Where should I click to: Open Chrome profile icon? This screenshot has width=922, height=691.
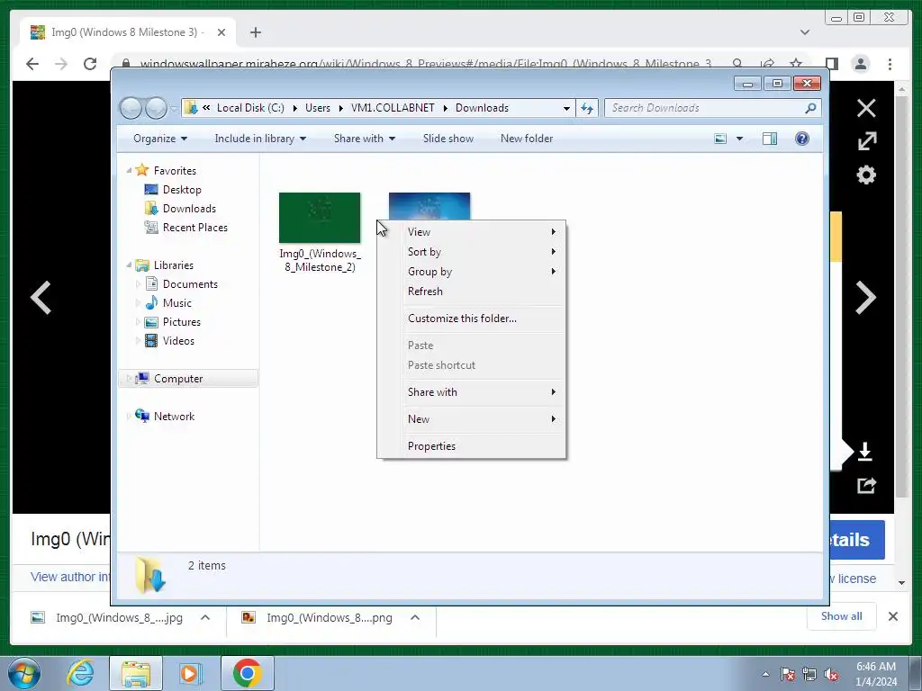coord(860,64)
